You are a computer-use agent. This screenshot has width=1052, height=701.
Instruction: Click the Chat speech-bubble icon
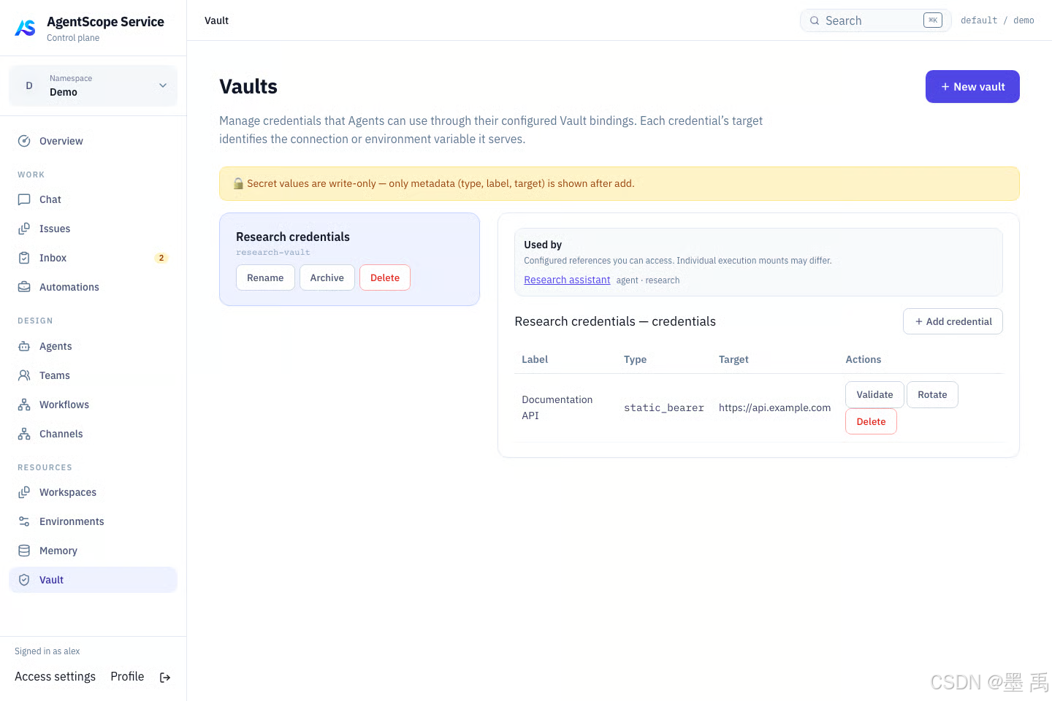pyautogui.click(x=24, y=199)
